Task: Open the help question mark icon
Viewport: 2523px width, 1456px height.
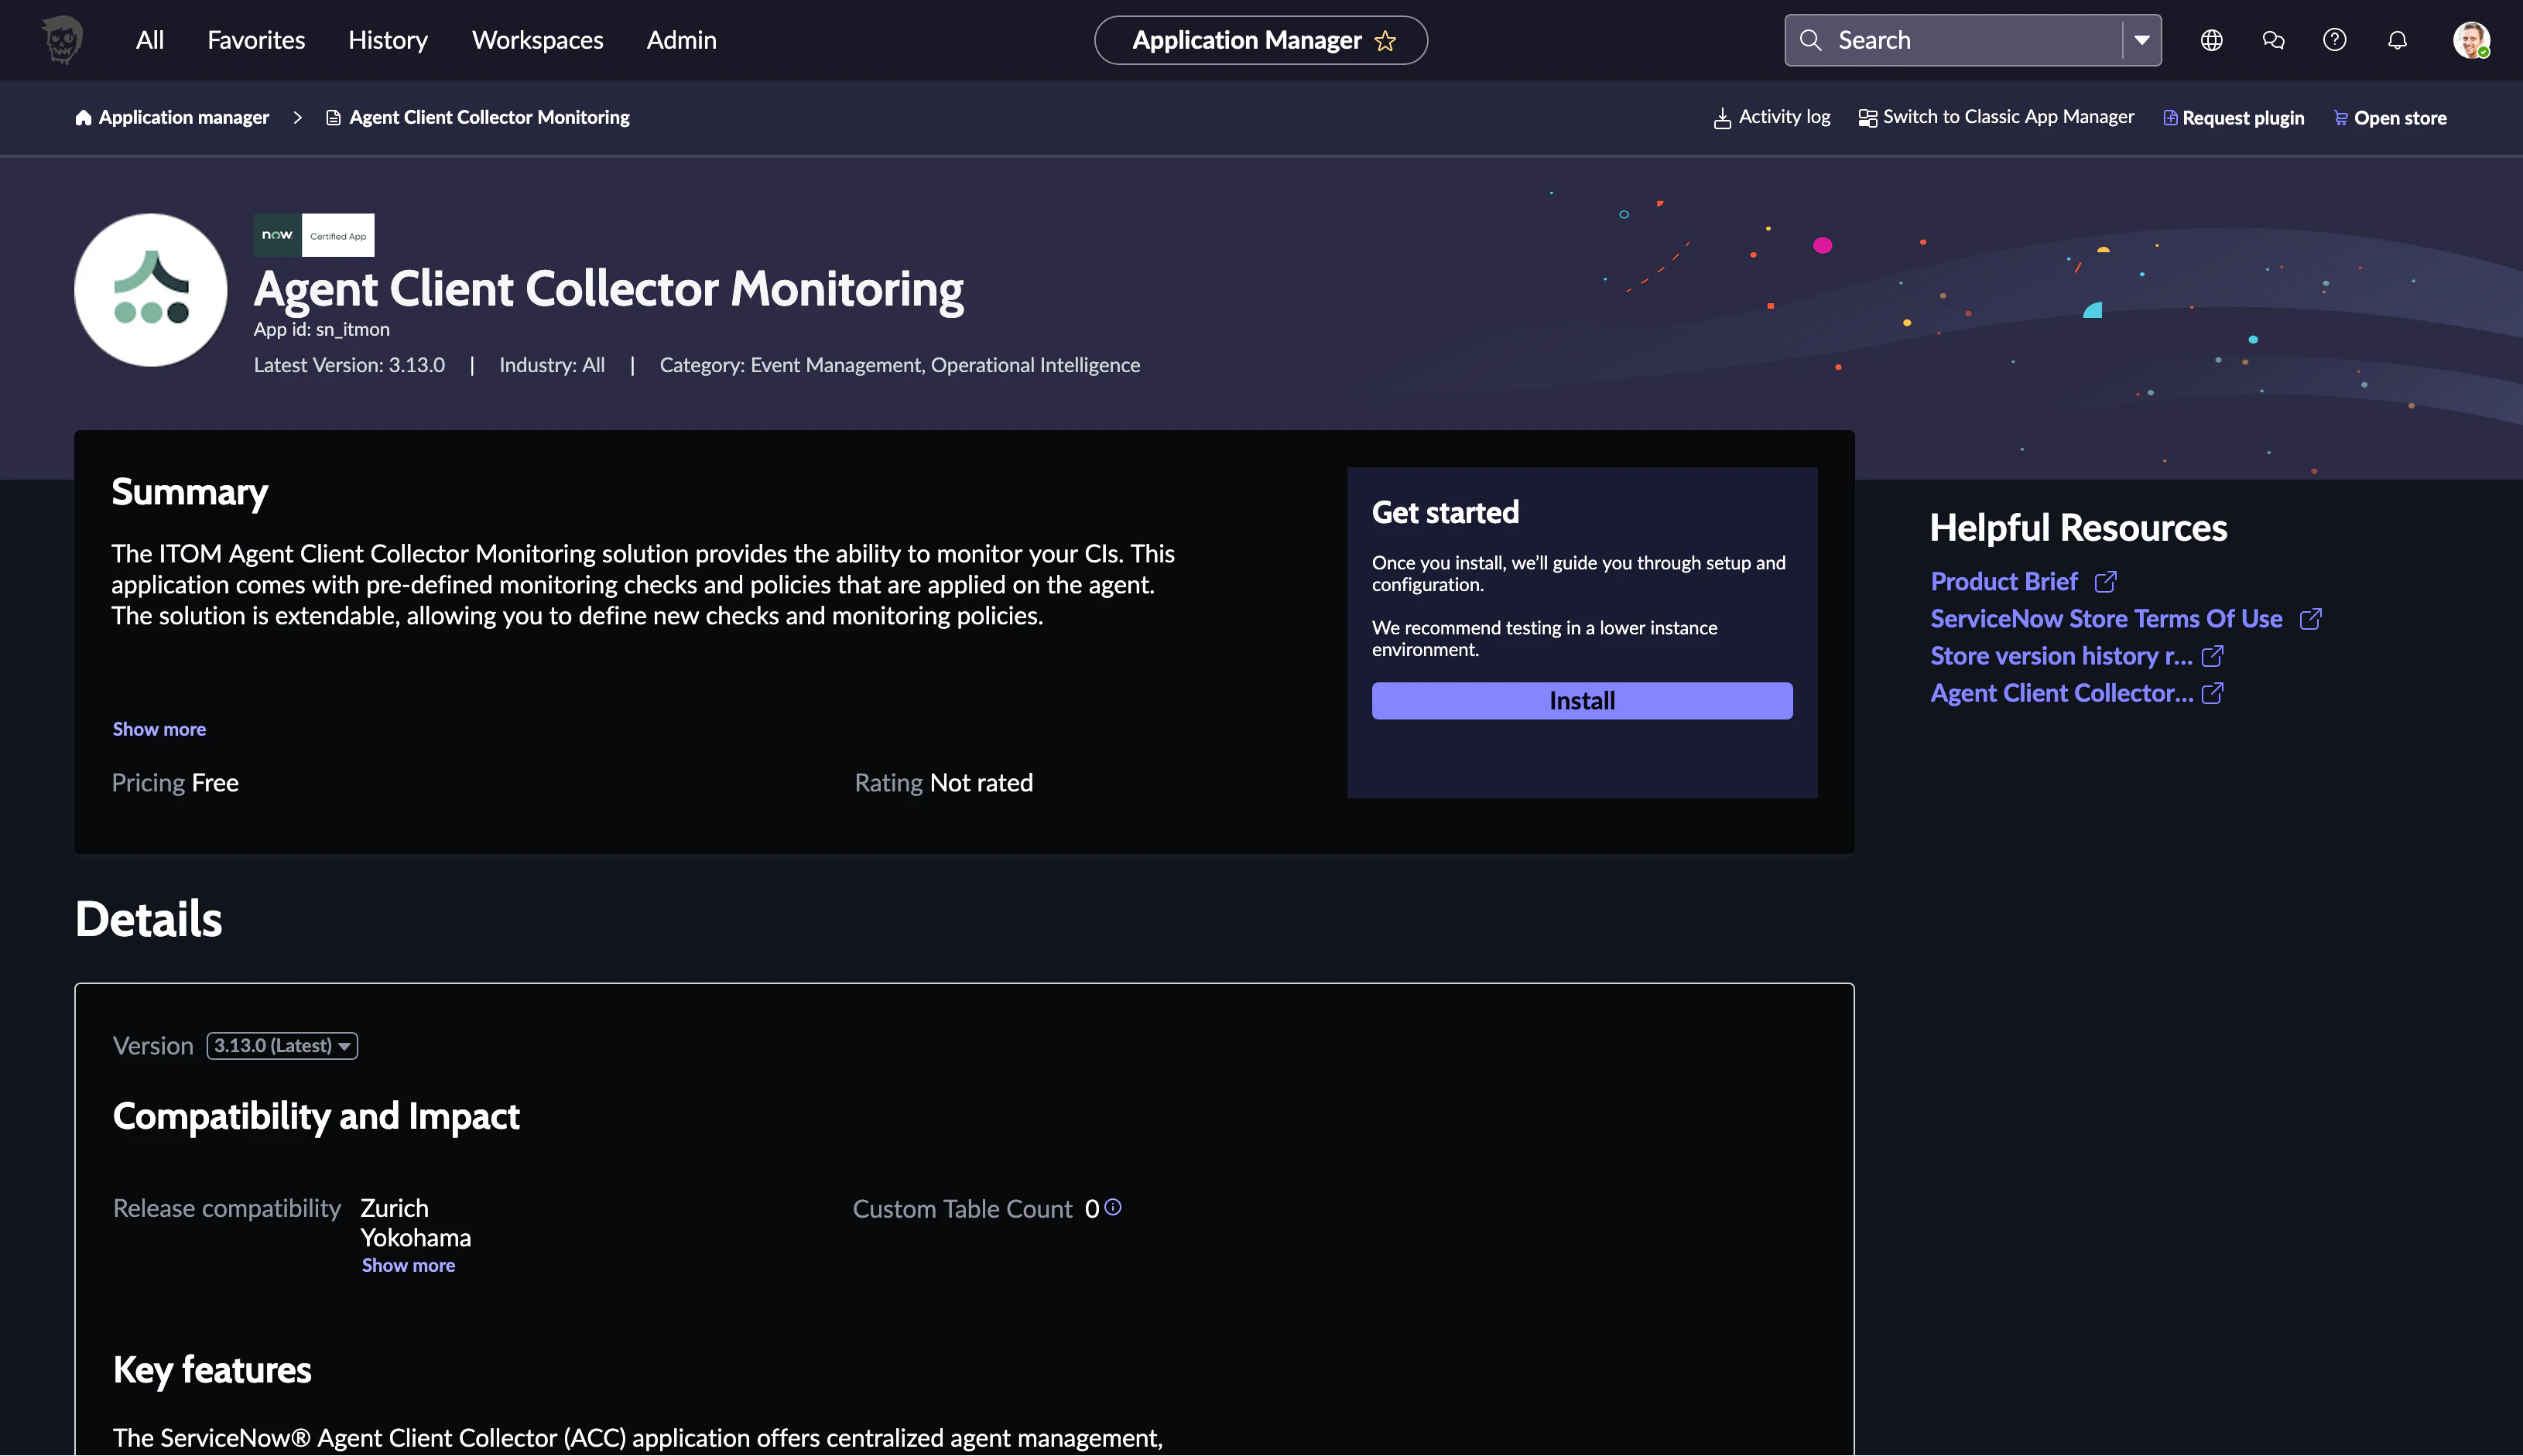Action: coord(2335,40)
